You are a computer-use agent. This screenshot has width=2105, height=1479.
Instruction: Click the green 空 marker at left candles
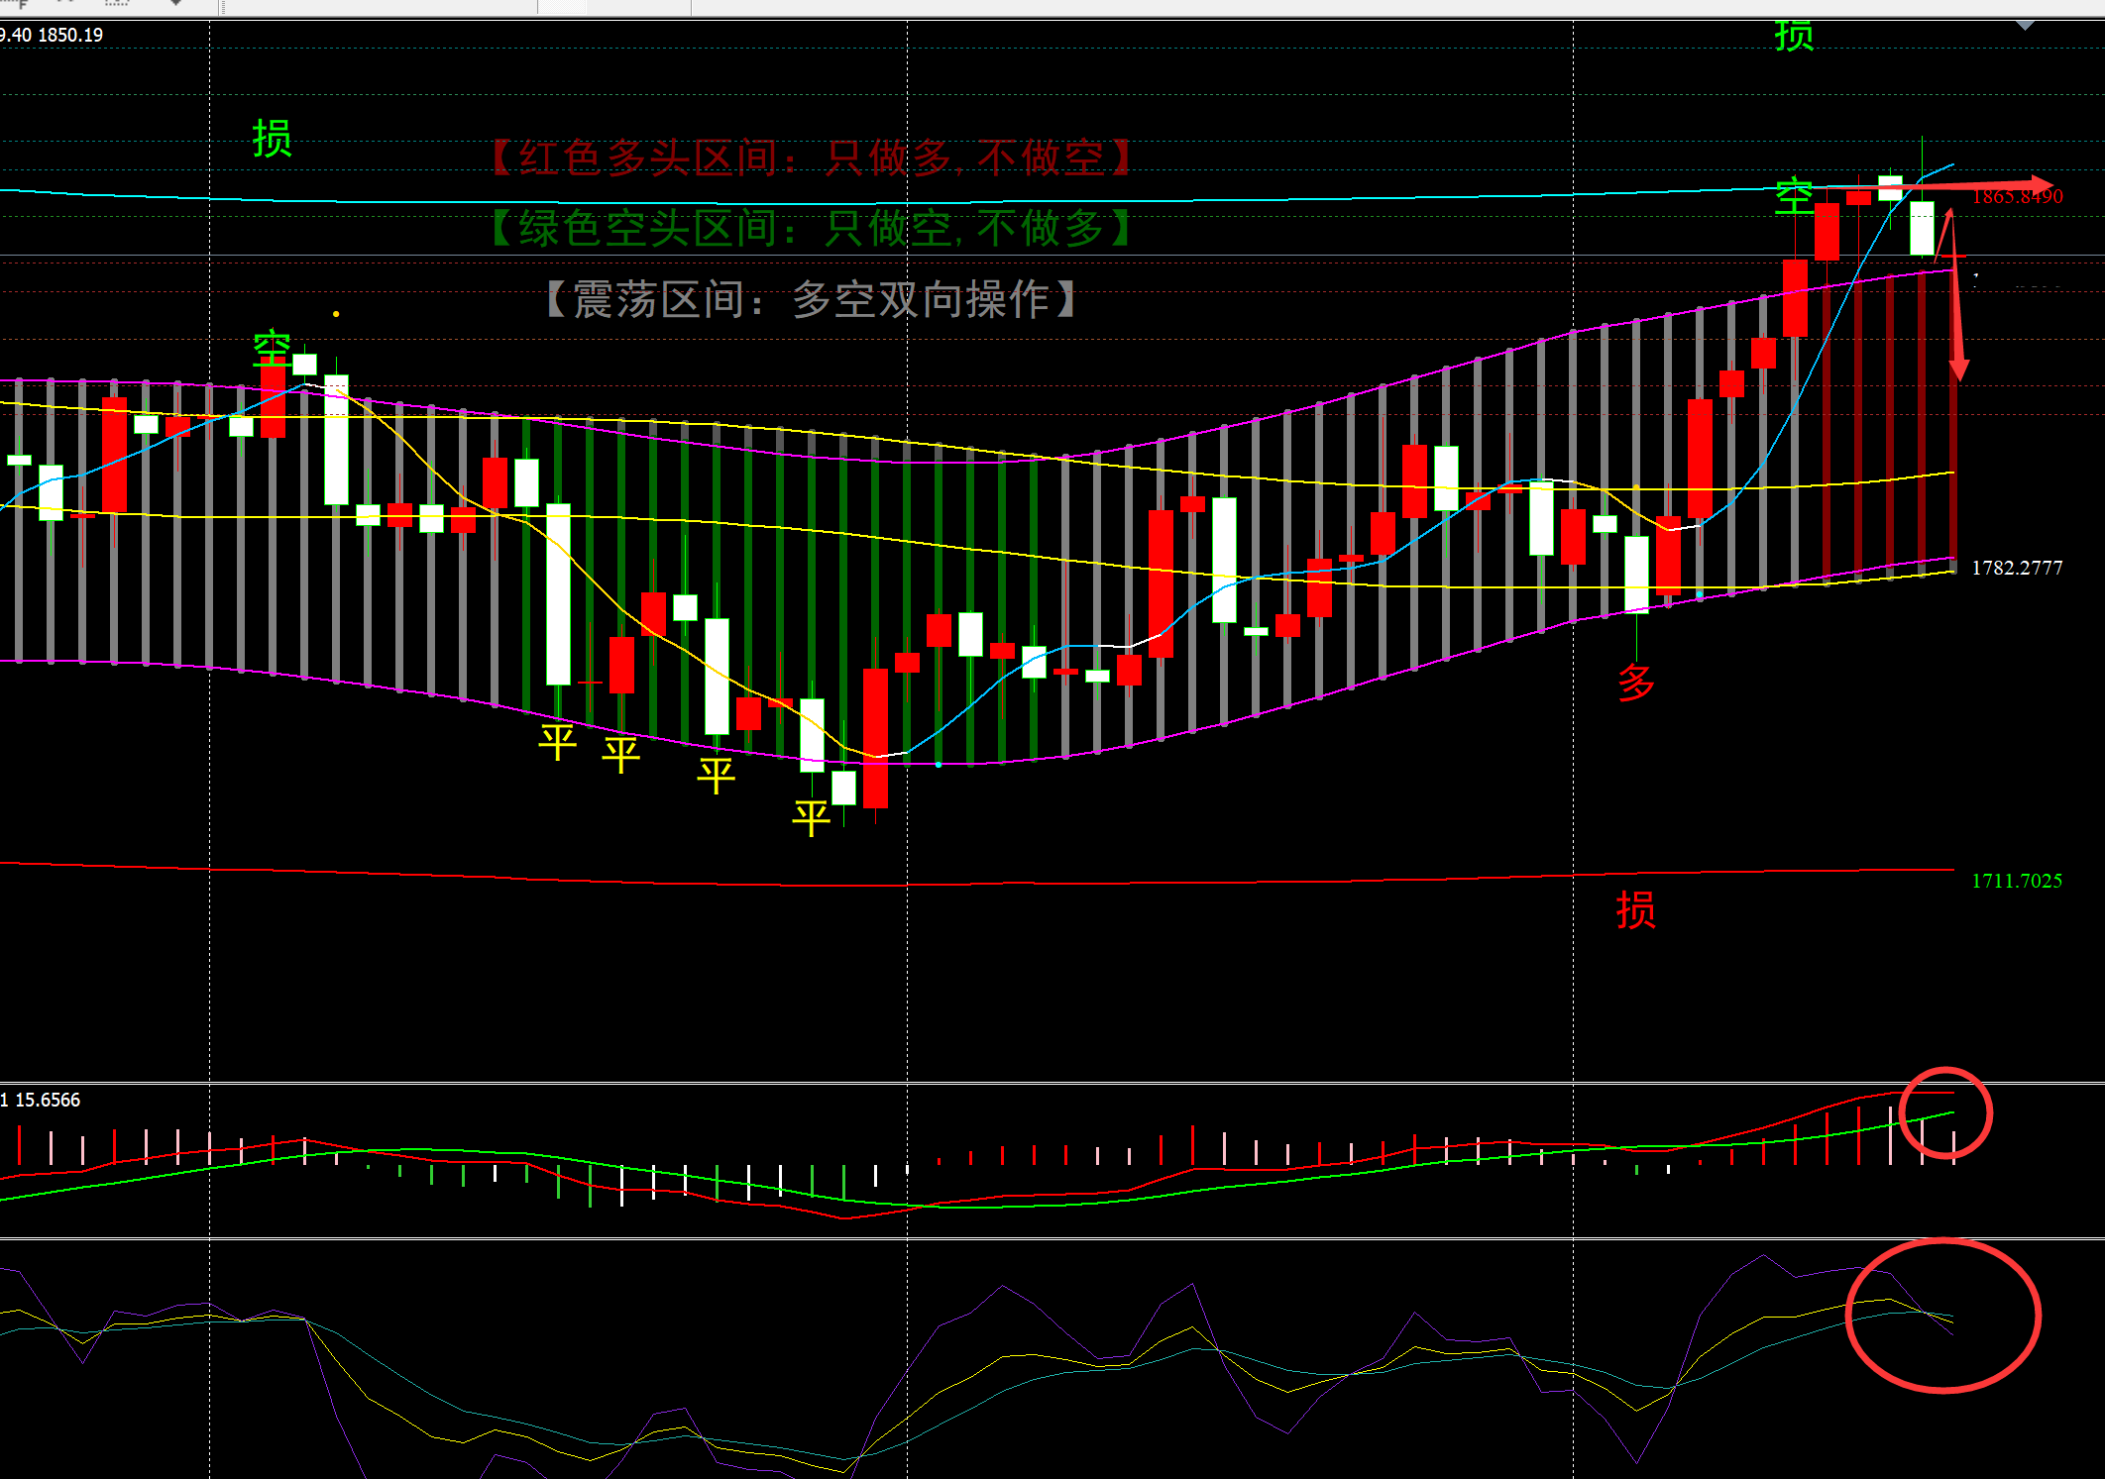point(272,349)
